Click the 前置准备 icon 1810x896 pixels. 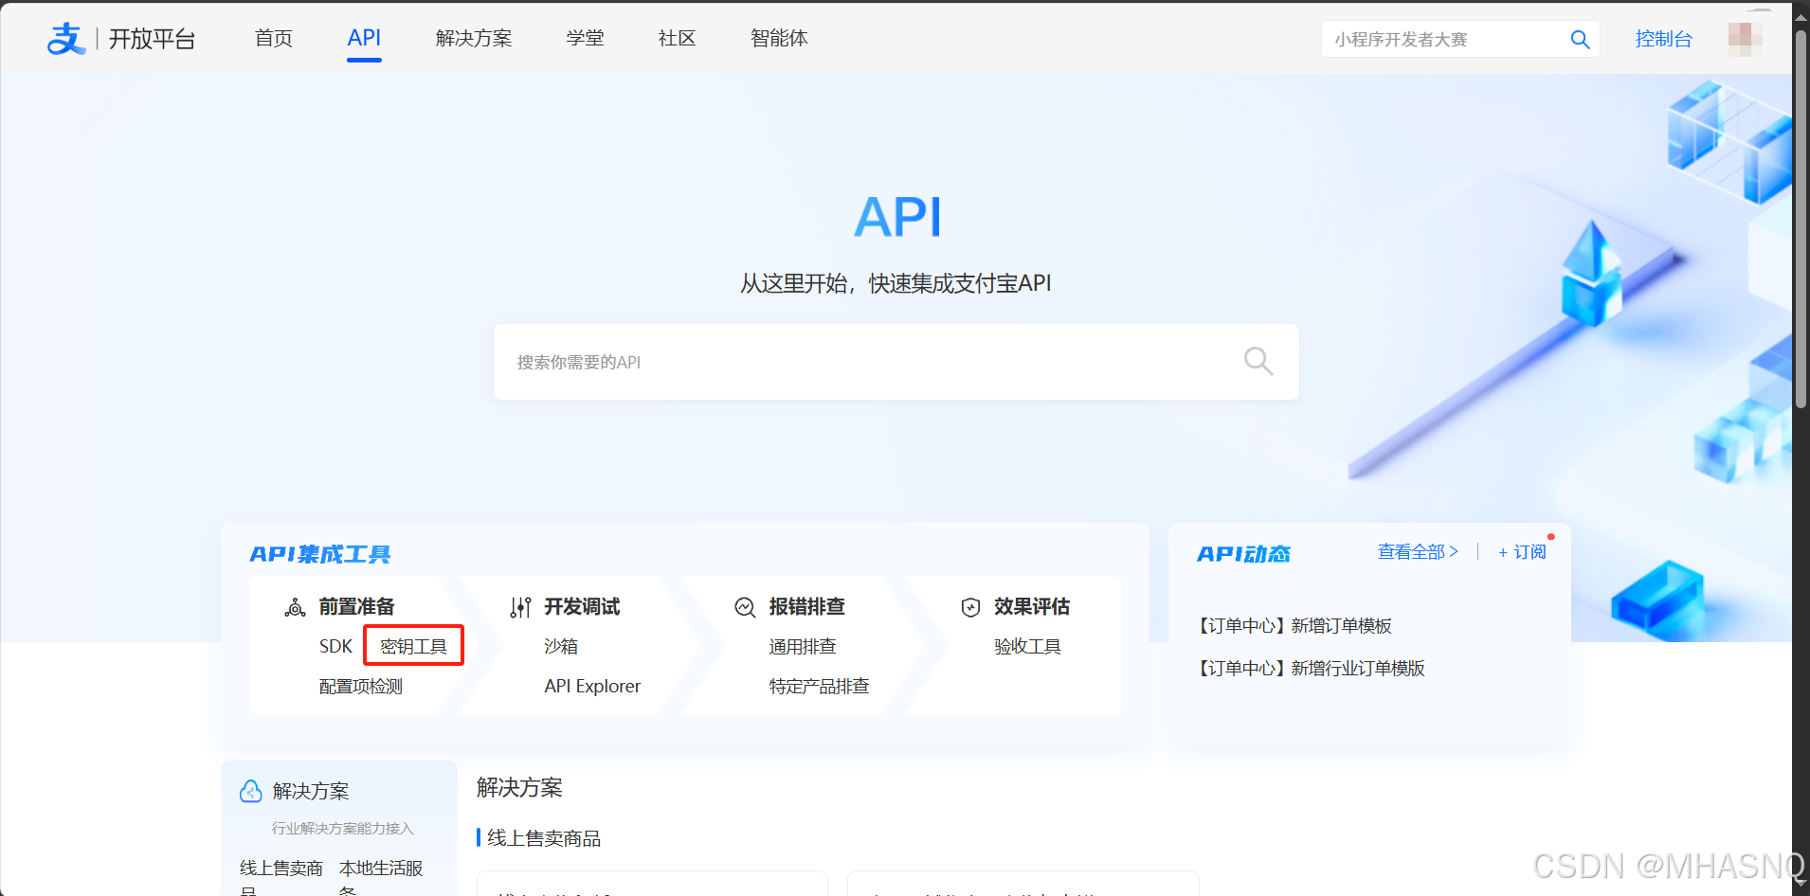tap(295, 607)
